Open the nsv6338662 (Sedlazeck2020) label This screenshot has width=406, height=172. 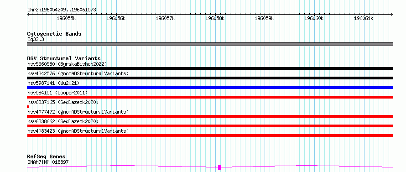coord(63,121)
